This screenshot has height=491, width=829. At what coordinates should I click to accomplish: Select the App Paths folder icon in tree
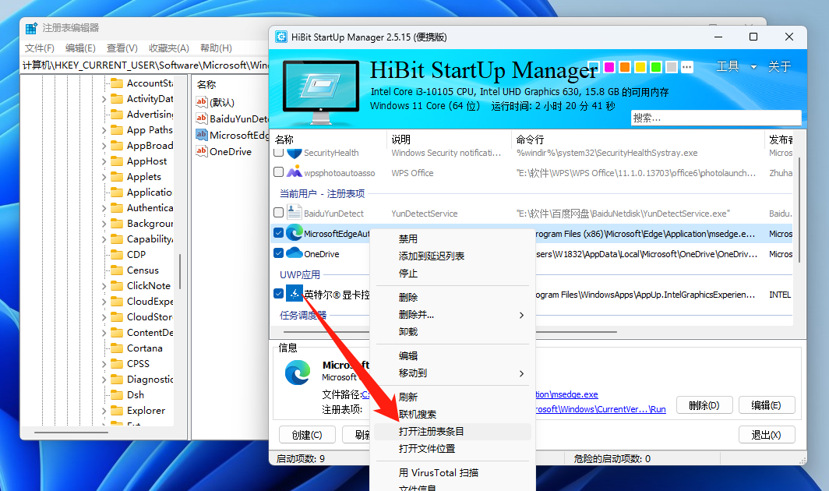pos(117,130)
